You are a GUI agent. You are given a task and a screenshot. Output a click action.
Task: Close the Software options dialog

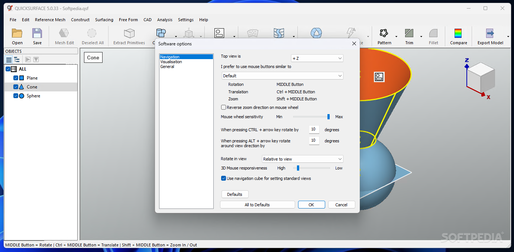[x=354, y=43]
